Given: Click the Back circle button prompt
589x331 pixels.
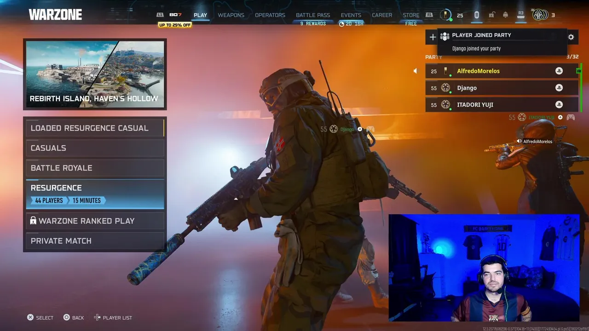Looking at the screenshot, I should [x=74, y=318].
